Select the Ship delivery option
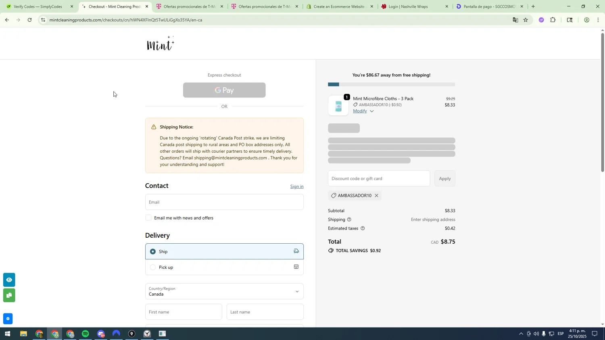605x340 pixels. [224, 251]
